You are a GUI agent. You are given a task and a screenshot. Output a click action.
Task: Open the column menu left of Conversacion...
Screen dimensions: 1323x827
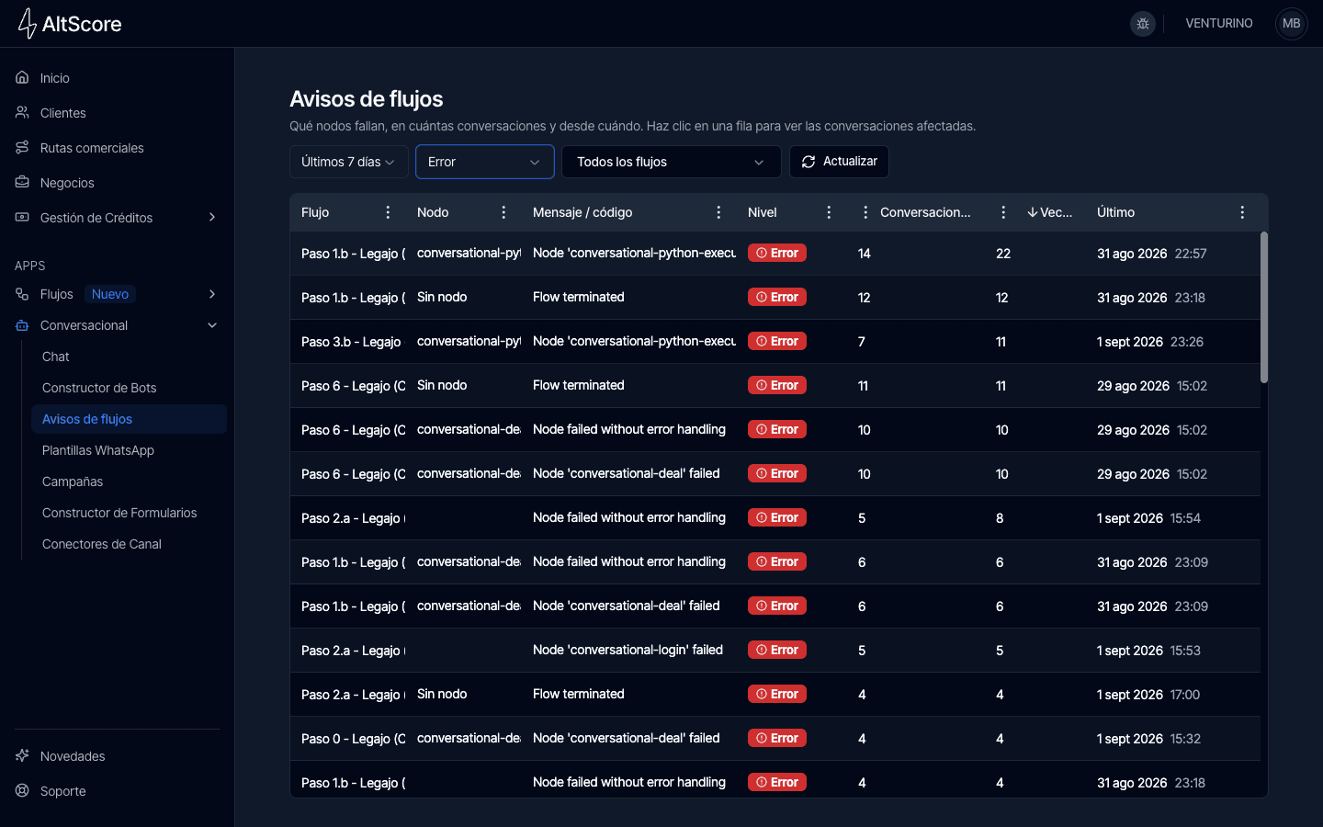click(865, 212)
